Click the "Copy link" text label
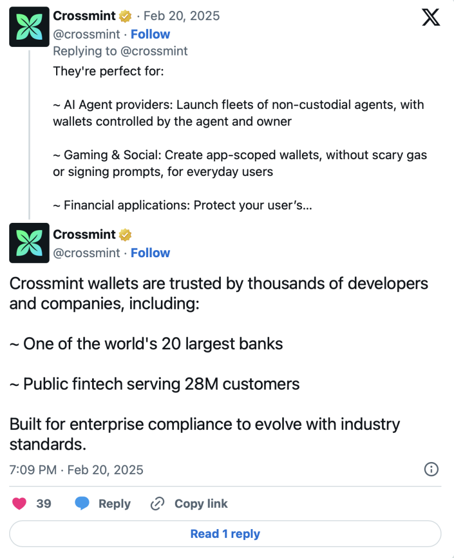Viewport: 454px width, 558px height. (201, 504)
